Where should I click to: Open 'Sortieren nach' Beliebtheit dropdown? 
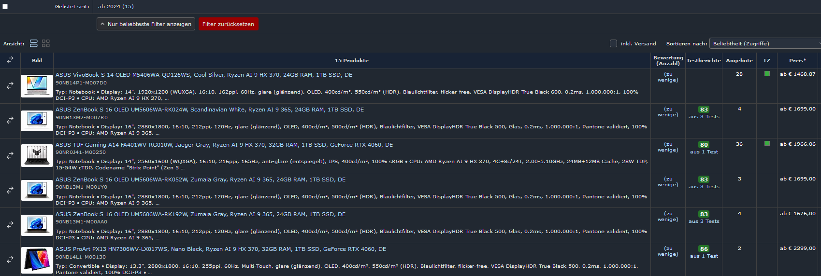[765, 43]
